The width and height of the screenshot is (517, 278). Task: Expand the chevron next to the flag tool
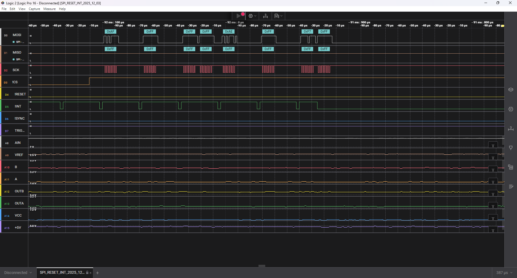pyautogui.click(x=282, y=16)
